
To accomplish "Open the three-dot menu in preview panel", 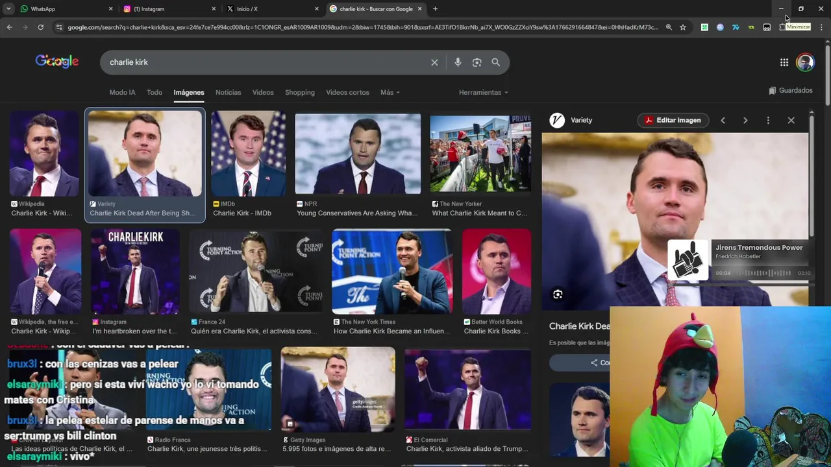I will click(x=768, y=120).
